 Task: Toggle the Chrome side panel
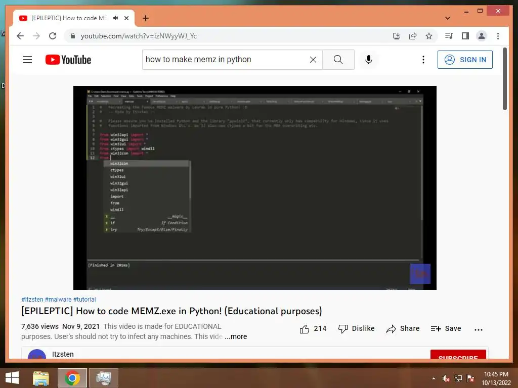tap(465, 36)
